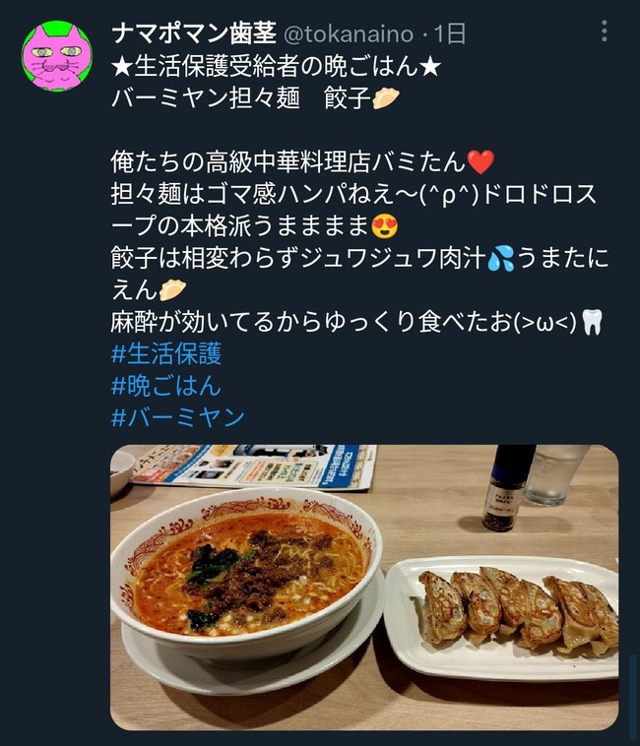Open the pink cat profile avatar

(x=57, y=56)
